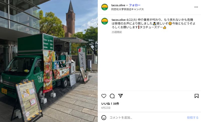201x122 pixels.
Task: Like the post with the heart icon
Action: tap(104, 96)
